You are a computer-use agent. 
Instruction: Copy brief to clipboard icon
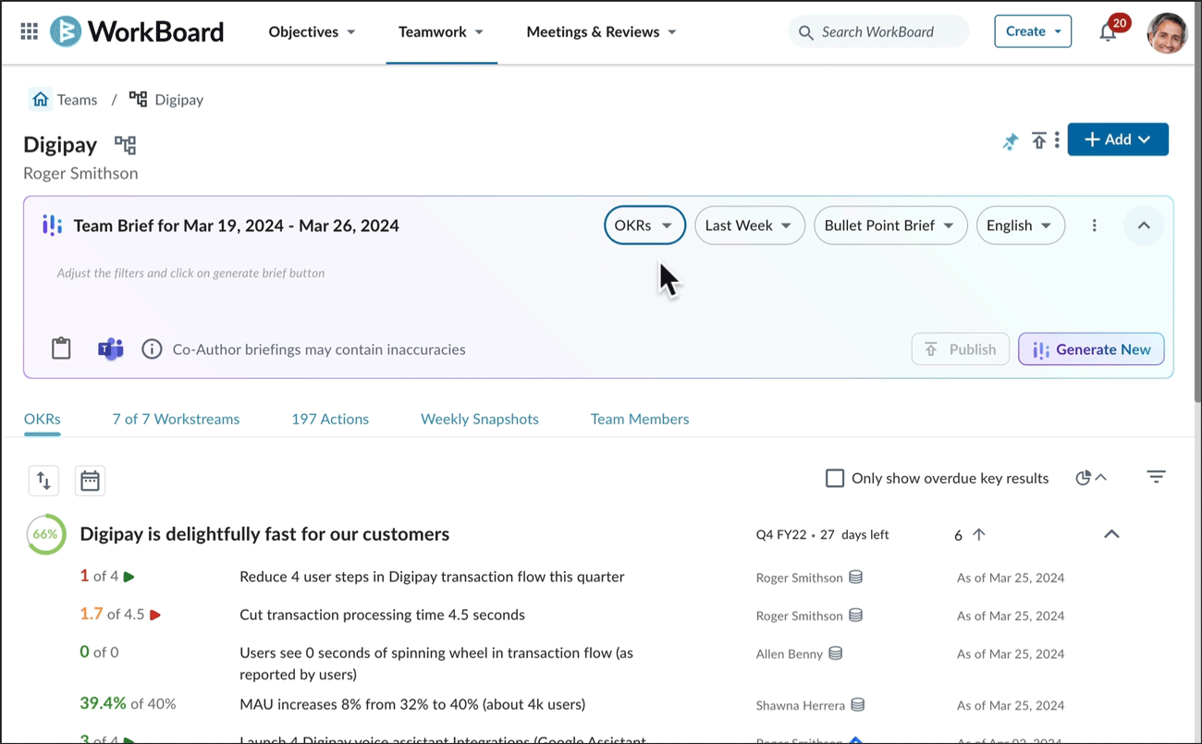click(x=61, y=348)
